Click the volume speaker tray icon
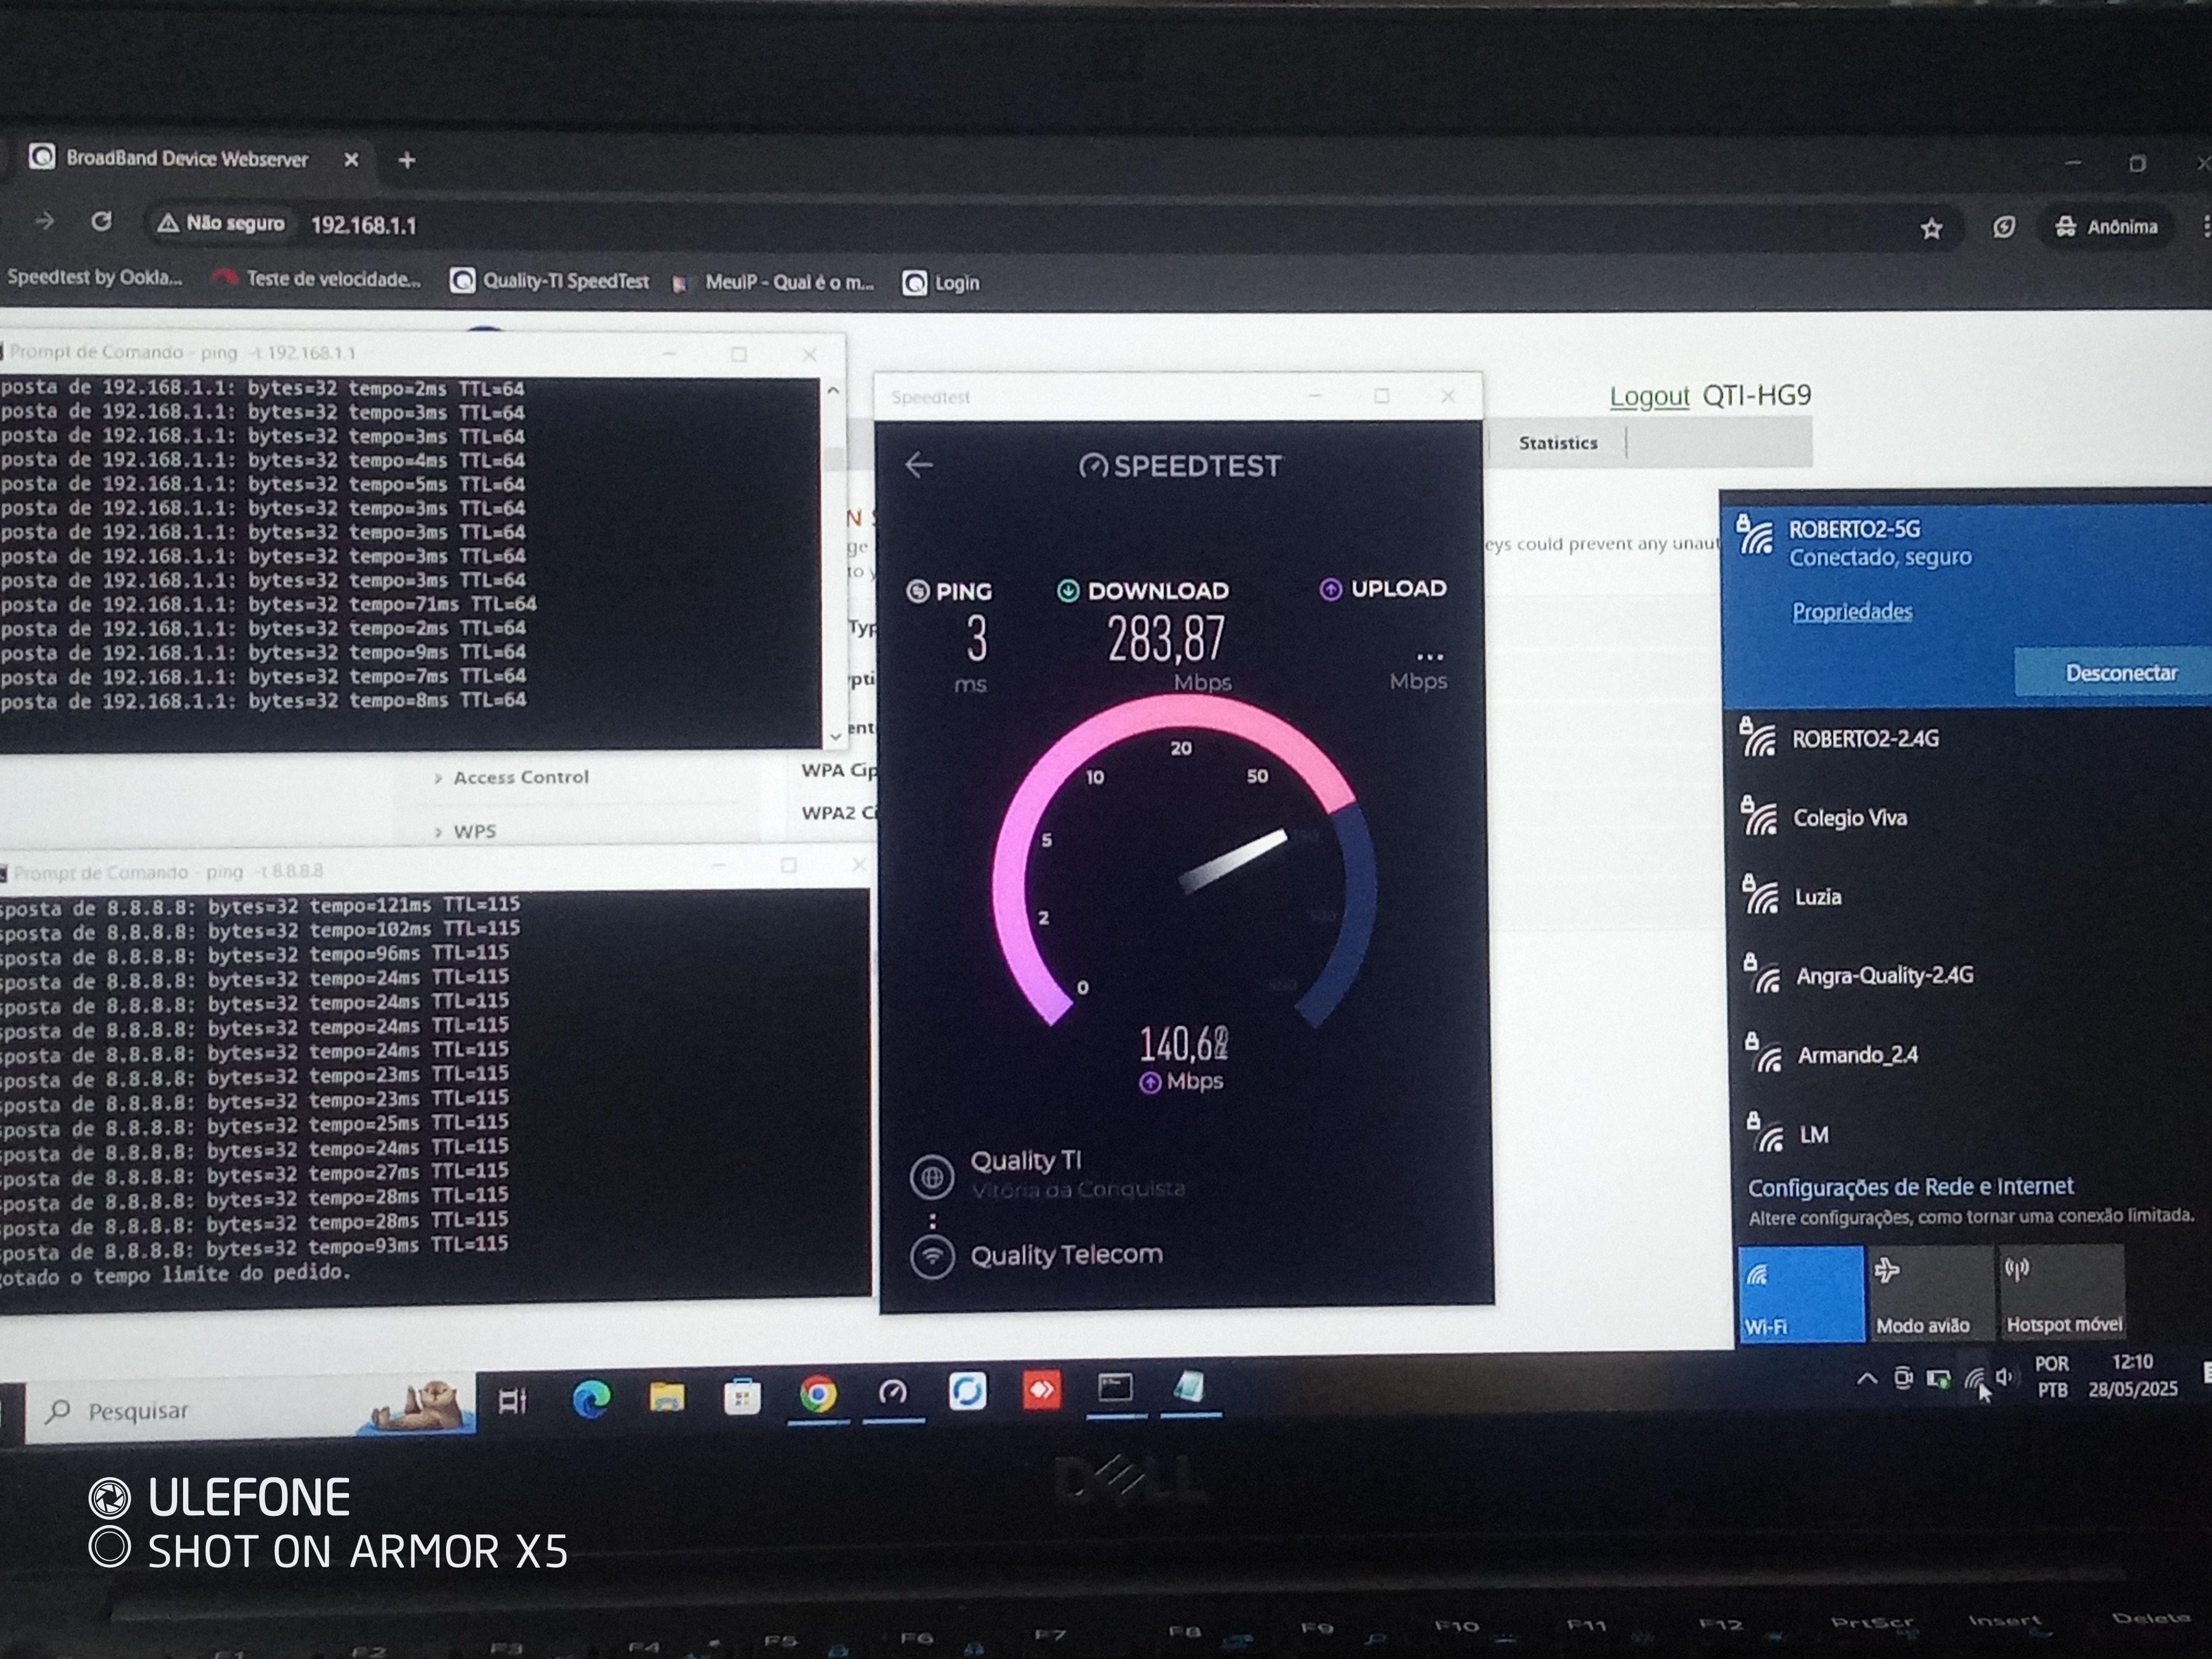Screen dimensions: 2212x1659 (2004, 1377)
